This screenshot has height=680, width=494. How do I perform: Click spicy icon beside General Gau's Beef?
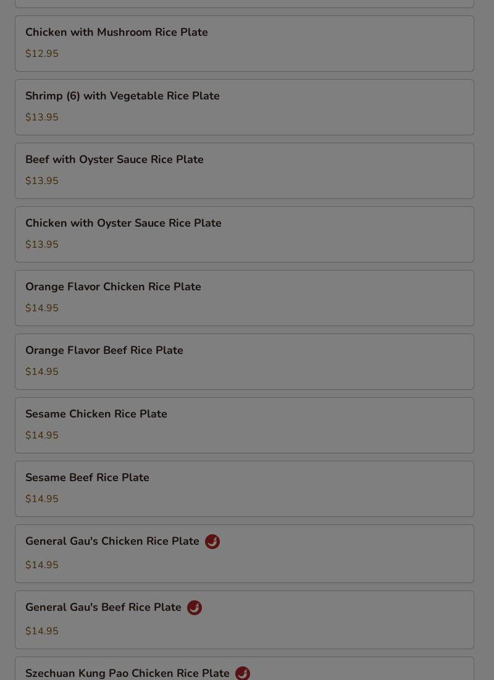click(x=195, y=607)
